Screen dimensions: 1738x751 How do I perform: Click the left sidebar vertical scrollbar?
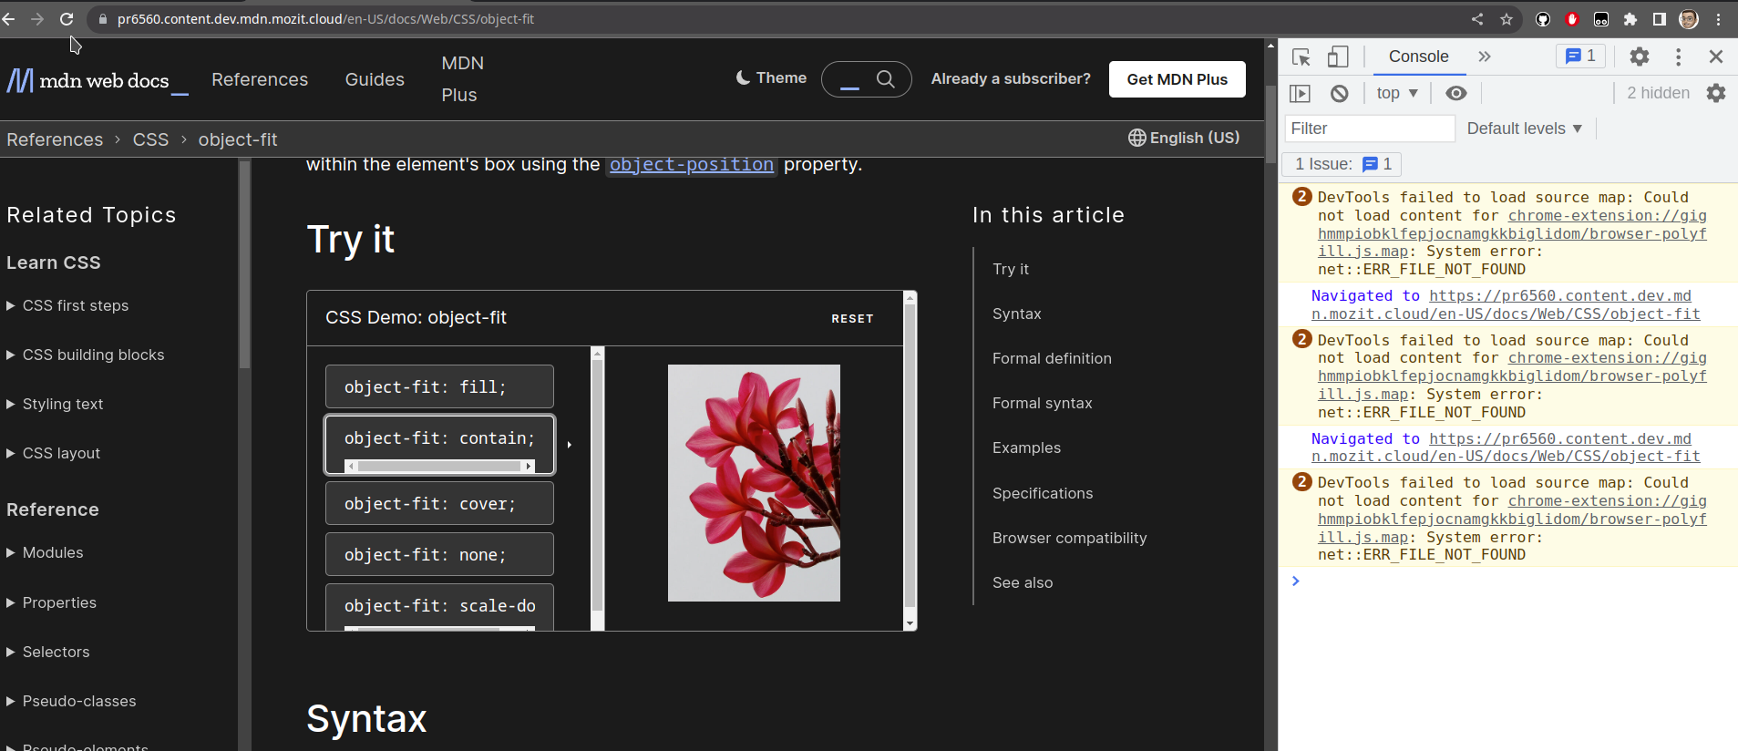(x=244, y=264)
